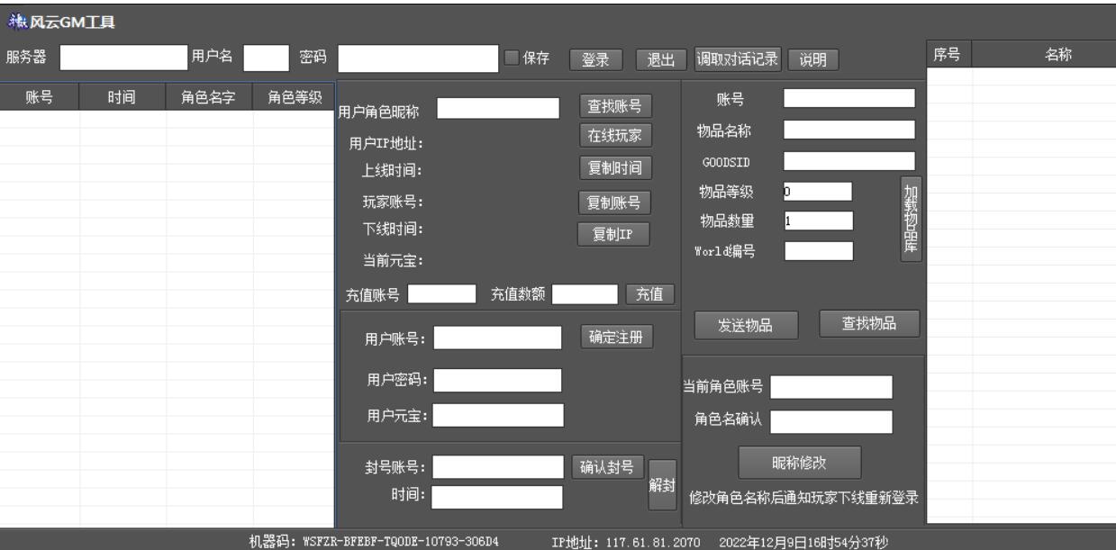Focus the World编号 input field
This screenshot has width=1116, height=550.
[x=818, y=251]
